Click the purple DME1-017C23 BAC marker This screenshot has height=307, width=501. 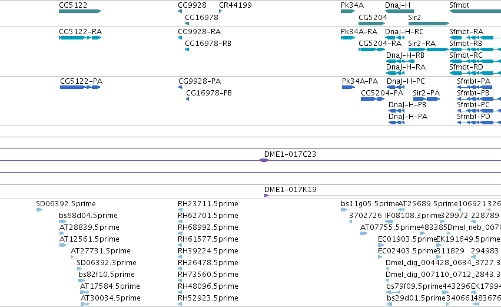coord(264,160)
